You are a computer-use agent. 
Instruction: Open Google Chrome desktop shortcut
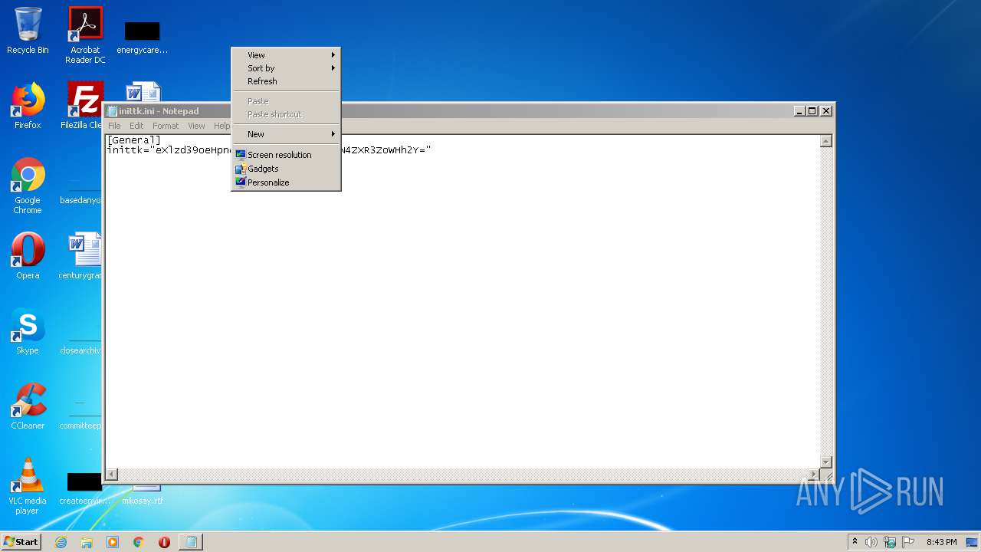pyautogui.click(x=28, y=186)
